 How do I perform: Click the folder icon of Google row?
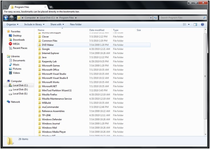point(39,49)
